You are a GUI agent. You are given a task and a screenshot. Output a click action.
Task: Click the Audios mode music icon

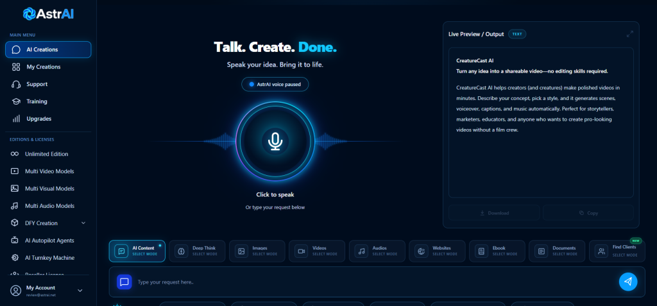click(x=362, y=251)
